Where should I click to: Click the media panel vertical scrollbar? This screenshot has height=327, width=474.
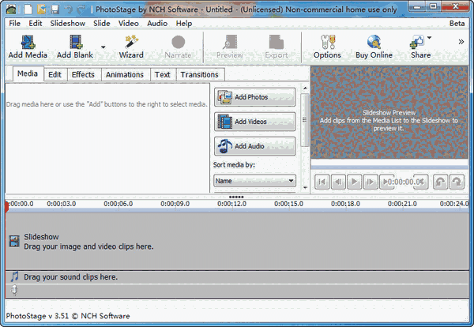[x=305, y=134]
